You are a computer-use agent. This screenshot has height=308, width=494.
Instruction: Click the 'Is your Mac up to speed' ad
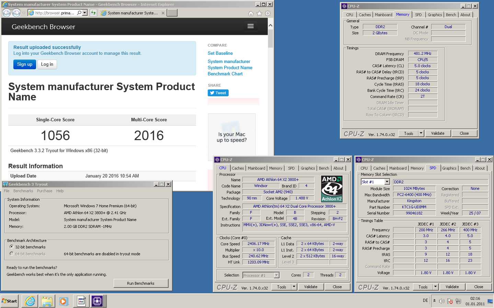point(232,137)
